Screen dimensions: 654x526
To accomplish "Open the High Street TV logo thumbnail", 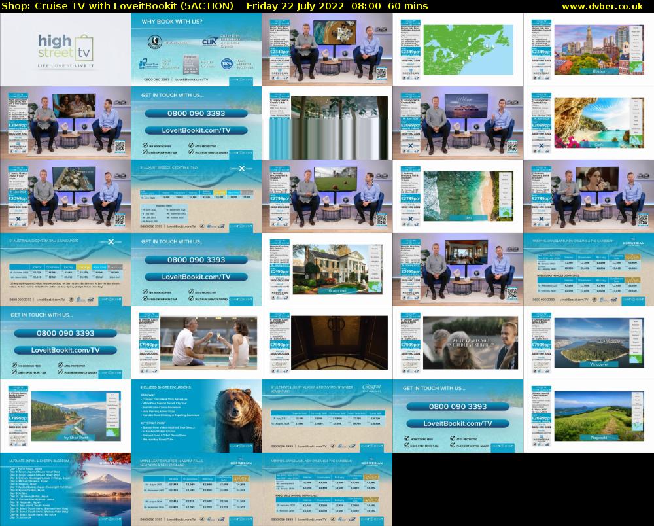I will pyautogui.click(x=65, y=50).
